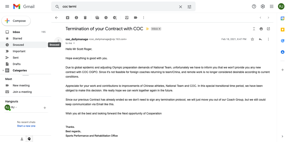Reply to coc_dailymanage with the arrow icon
This screenshot has width=288, height=142.
(260, 39)
